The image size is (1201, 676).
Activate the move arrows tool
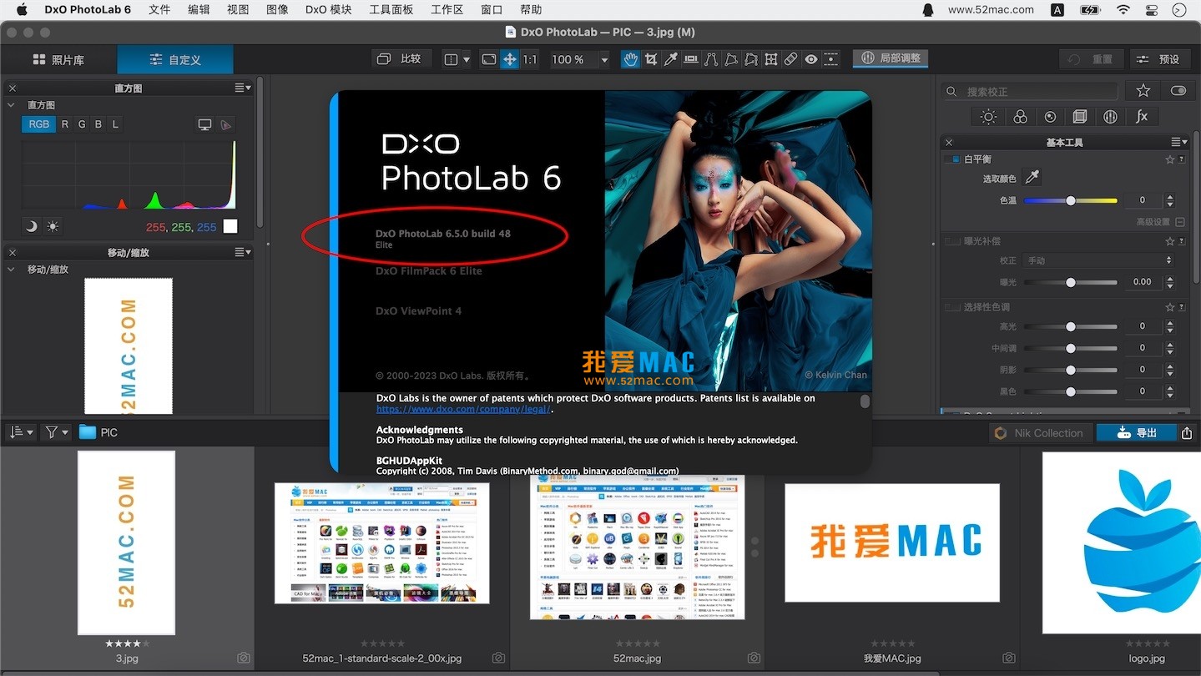pos(509,59)
